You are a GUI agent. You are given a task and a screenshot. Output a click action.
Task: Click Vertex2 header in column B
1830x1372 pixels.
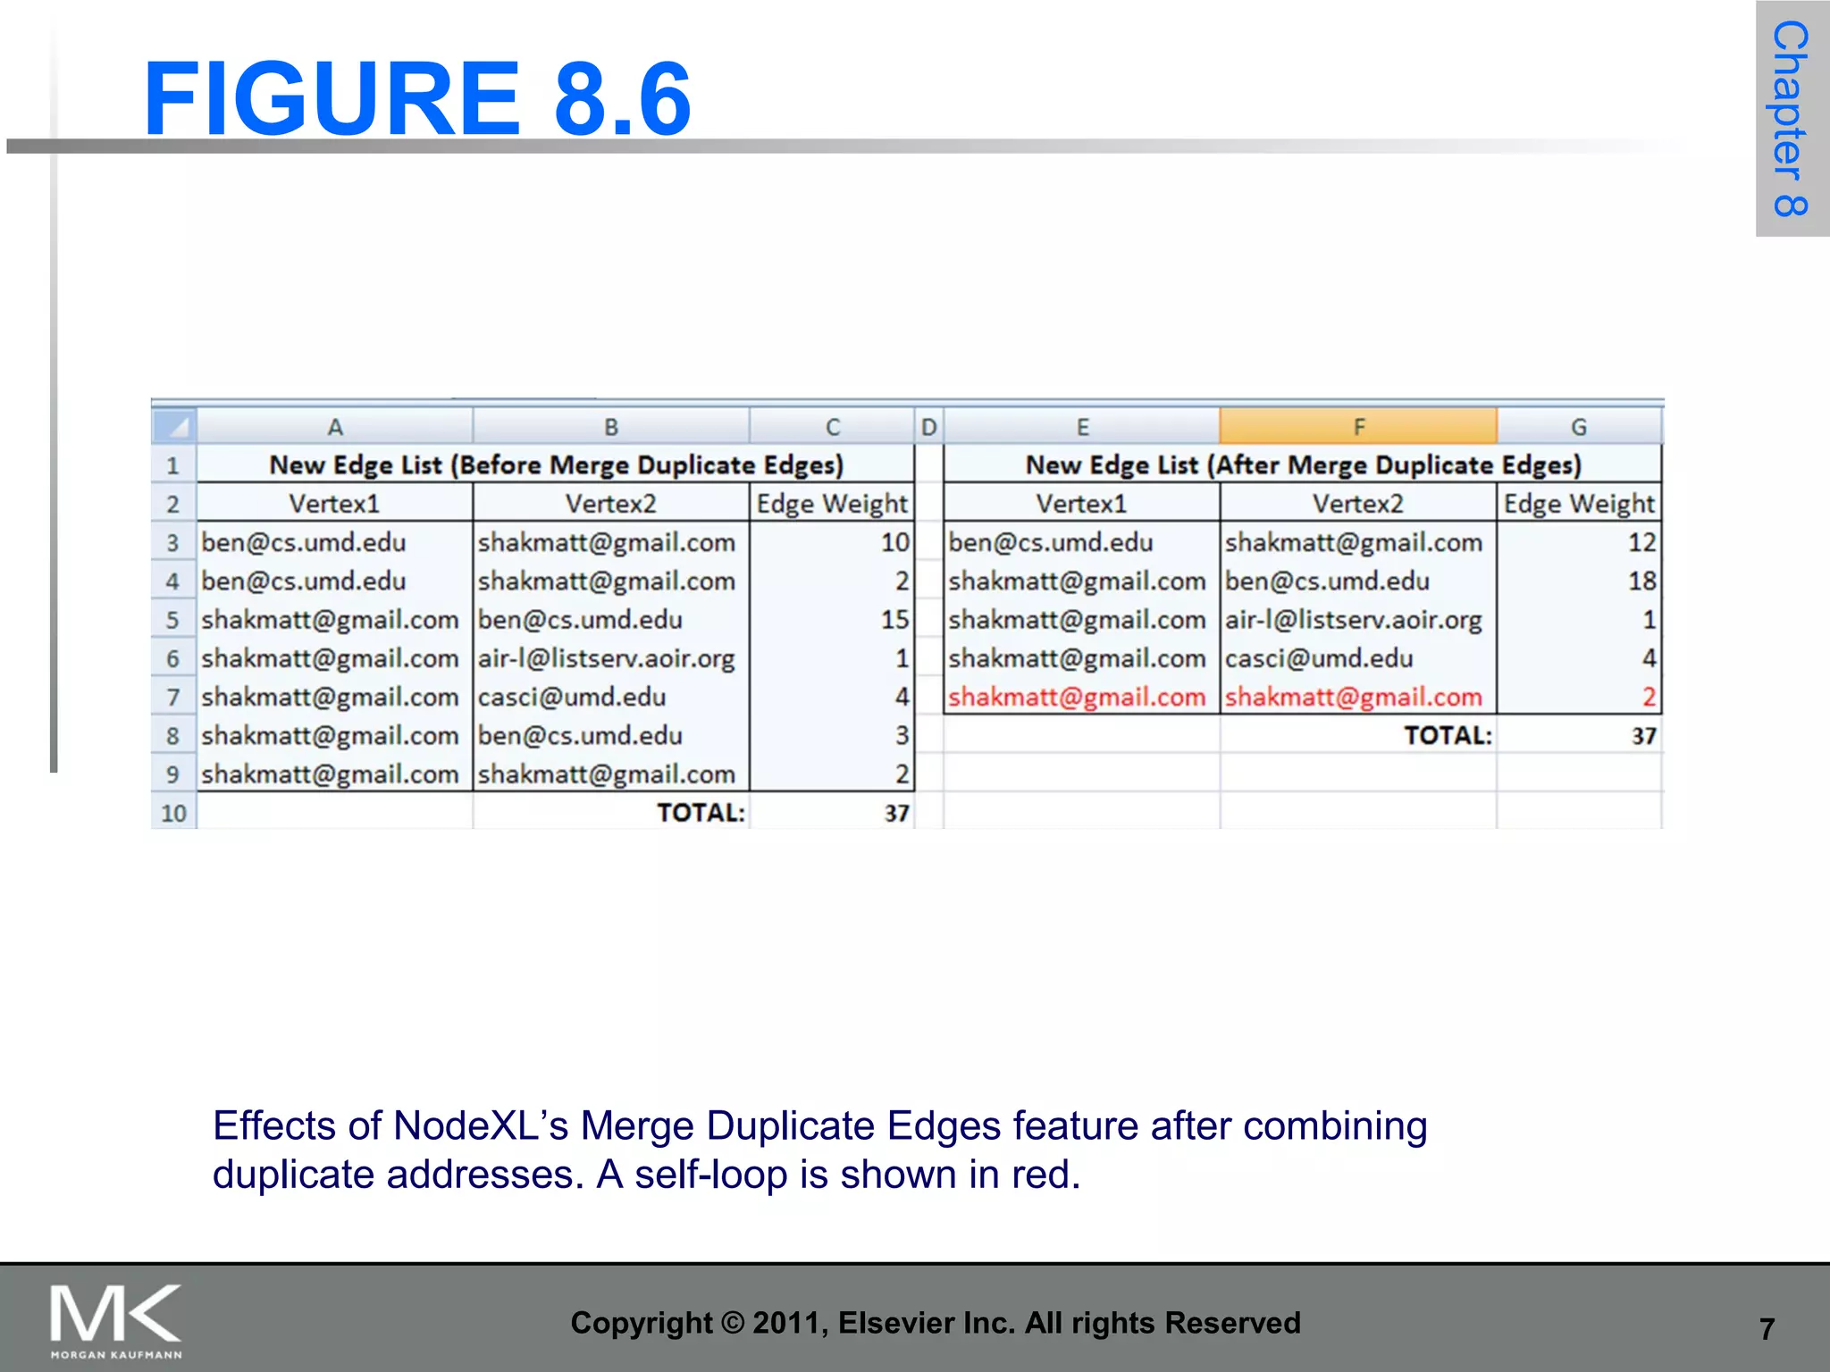pyautogui.click(x=611, y=504)
